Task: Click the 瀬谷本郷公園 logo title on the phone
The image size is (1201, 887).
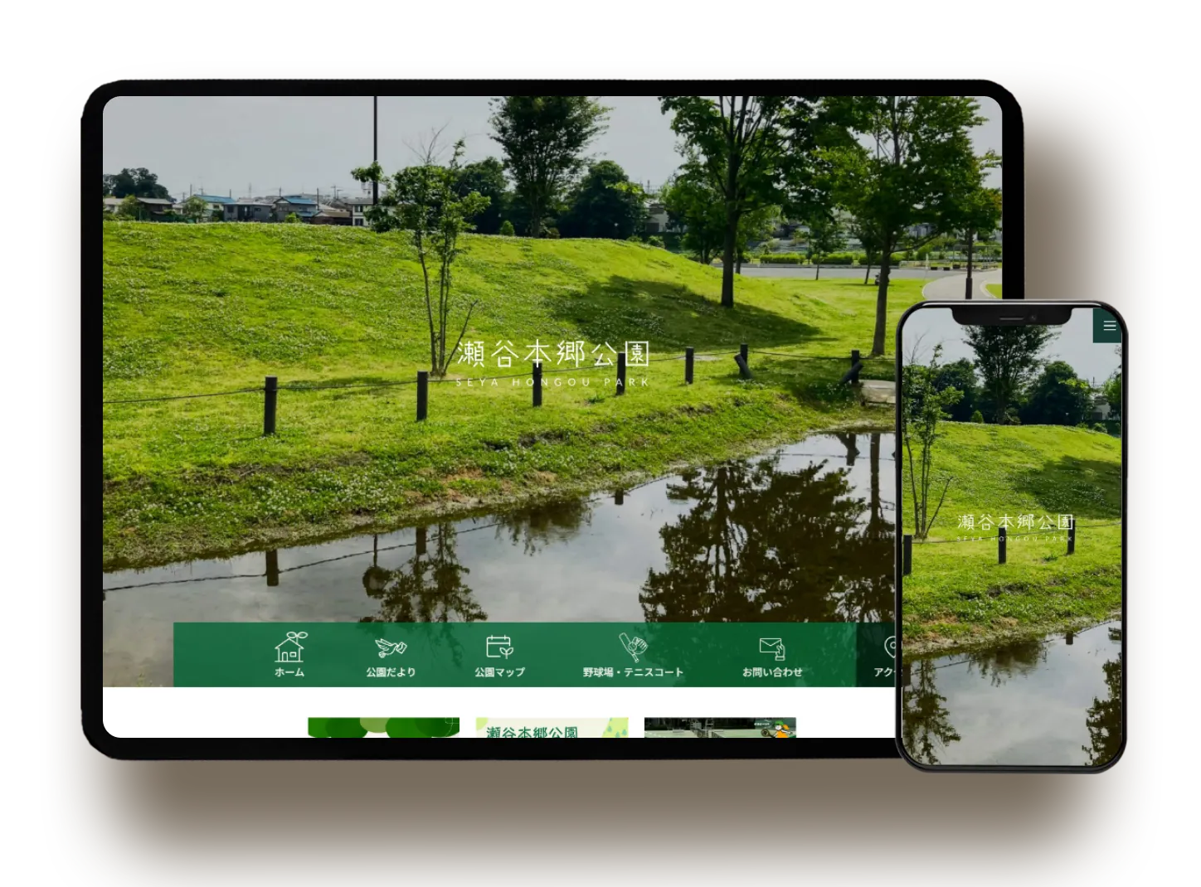Action: tap(1014, 521)
